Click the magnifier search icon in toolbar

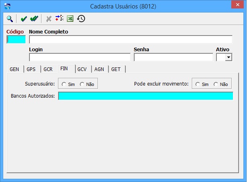[x=10, y=19]
